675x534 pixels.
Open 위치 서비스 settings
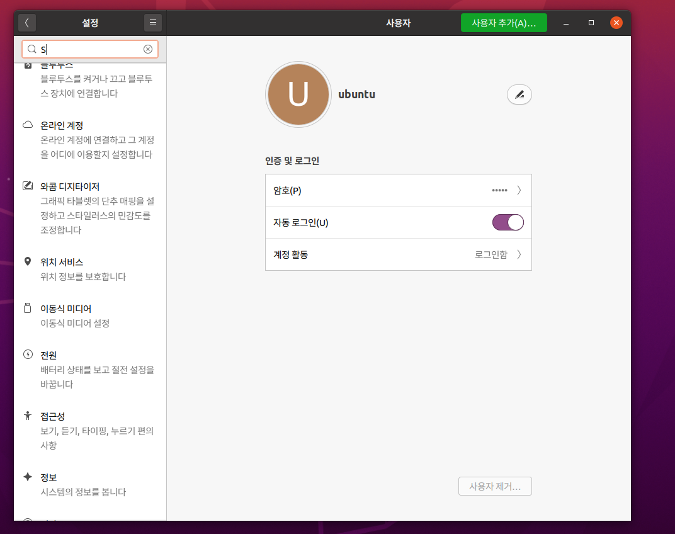click(x=90, y=269)
